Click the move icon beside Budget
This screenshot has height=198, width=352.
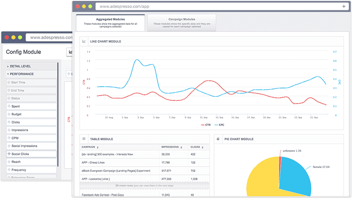[9, 114]
